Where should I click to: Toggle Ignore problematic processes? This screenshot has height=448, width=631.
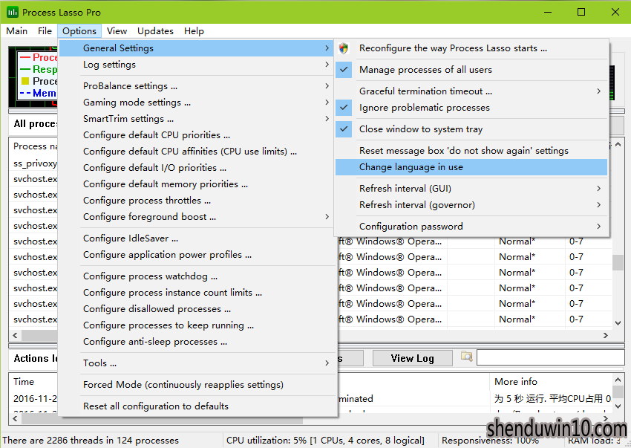coord(344,108)
